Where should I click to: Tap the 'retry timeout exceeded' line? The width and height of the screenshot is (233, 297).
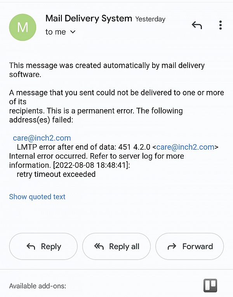pos(56,174)
